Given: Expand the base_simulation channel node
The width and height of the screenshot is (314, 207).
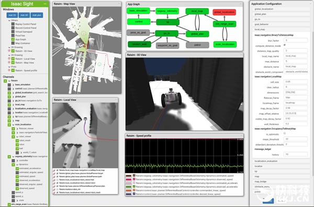Looking at the screenshot, I should pos(13,85).
